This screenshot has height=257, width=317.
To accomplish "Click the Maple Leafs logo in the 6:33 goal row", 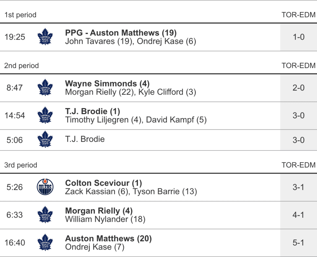I will point(45,215).
